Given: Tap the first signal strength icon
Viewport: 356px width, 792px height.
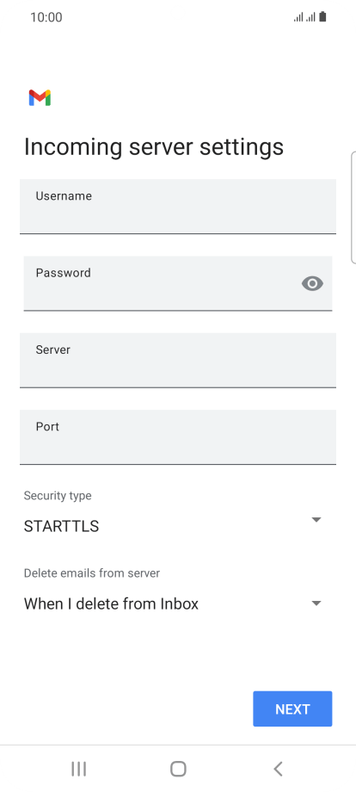Looking at the screenshot, I should (298, 18).
